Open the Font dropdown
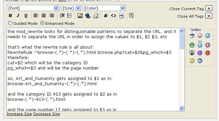This screenshot has height=121, width=219. click(33, 8)
